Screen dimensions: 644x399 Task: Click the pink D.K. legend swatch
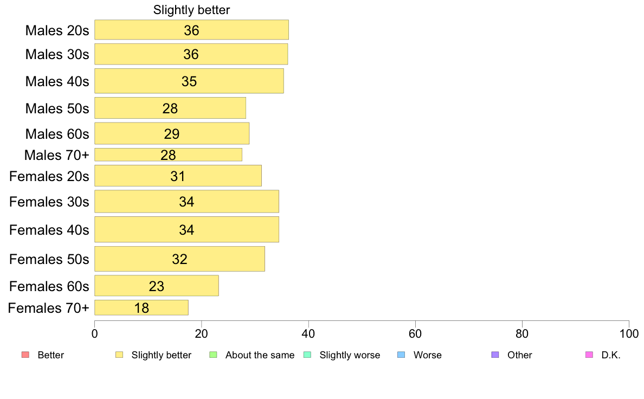pyautogui.click(x=589, y=355)
